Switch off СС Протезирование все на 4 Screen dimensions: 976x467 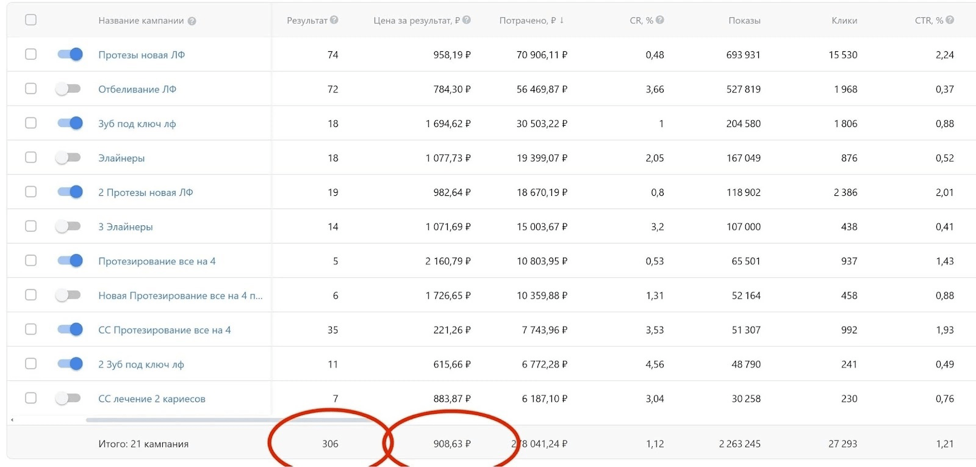pyautogui.click(x=70, y=330)
